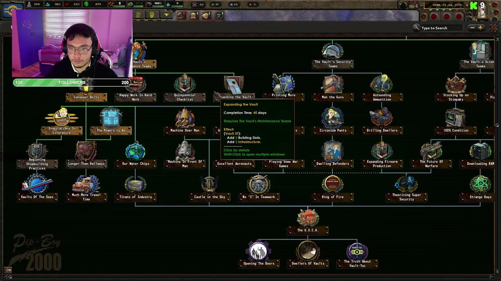
Task: Select Beginning Shipbuilding Practices focus
Action: tap(37, 157)
